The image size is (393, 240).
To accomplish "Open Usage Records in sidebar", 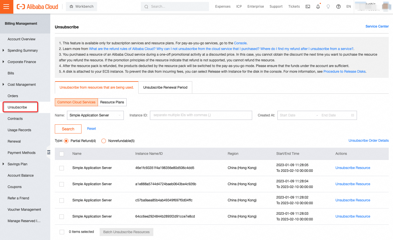I will (19, 130).
